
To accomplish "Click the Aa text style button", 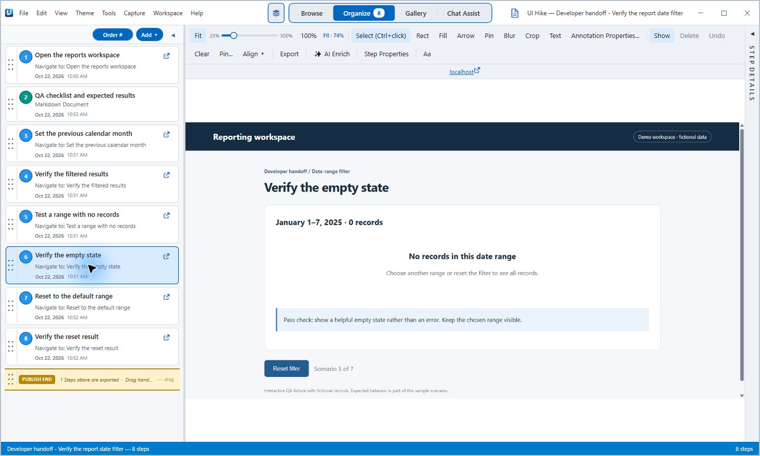I will tap(427, 54).
